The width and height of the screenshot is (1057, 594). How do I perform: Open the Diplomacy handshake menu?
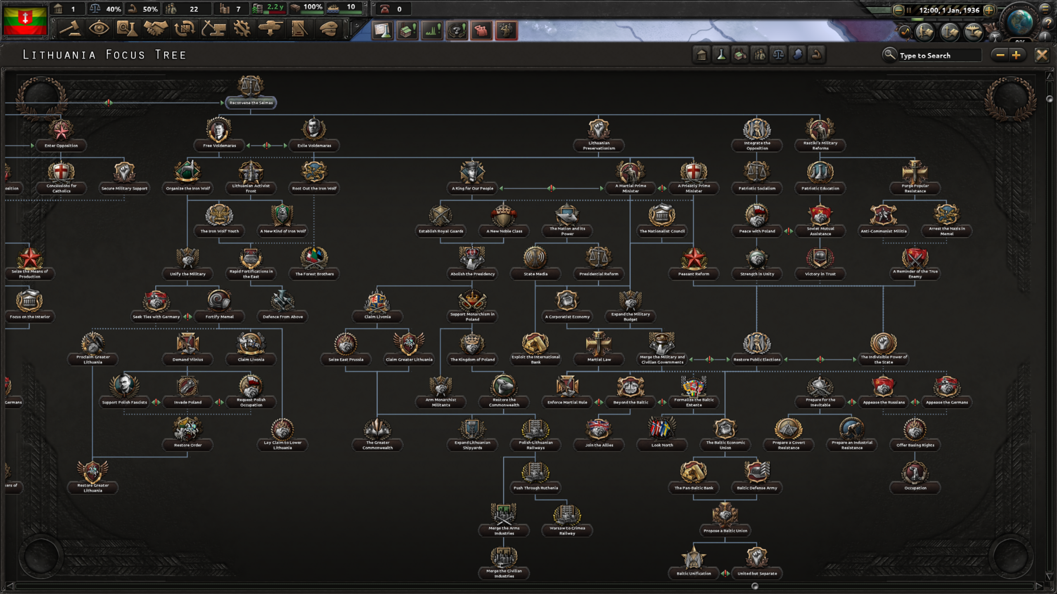[156, 29]
